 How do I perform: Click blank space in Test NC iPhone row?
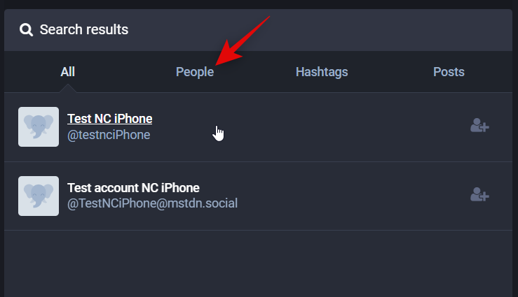[336, 127]
